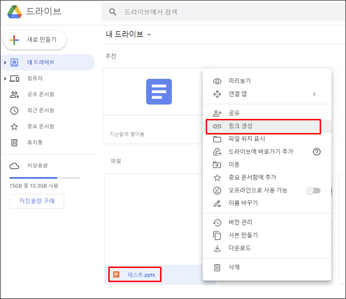Click the 새로 만들기 button
The image size is (346, 299).
point(35,40)
